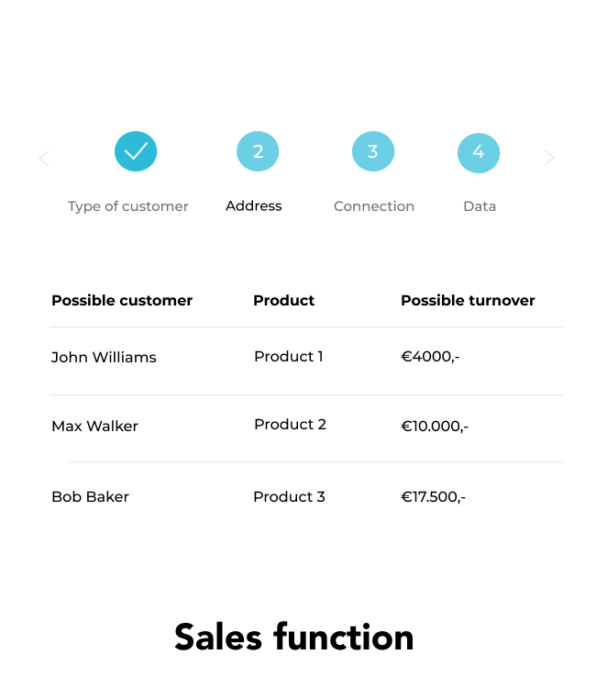Select step 4 circle

pyautogui.click(x=479, y=153)
